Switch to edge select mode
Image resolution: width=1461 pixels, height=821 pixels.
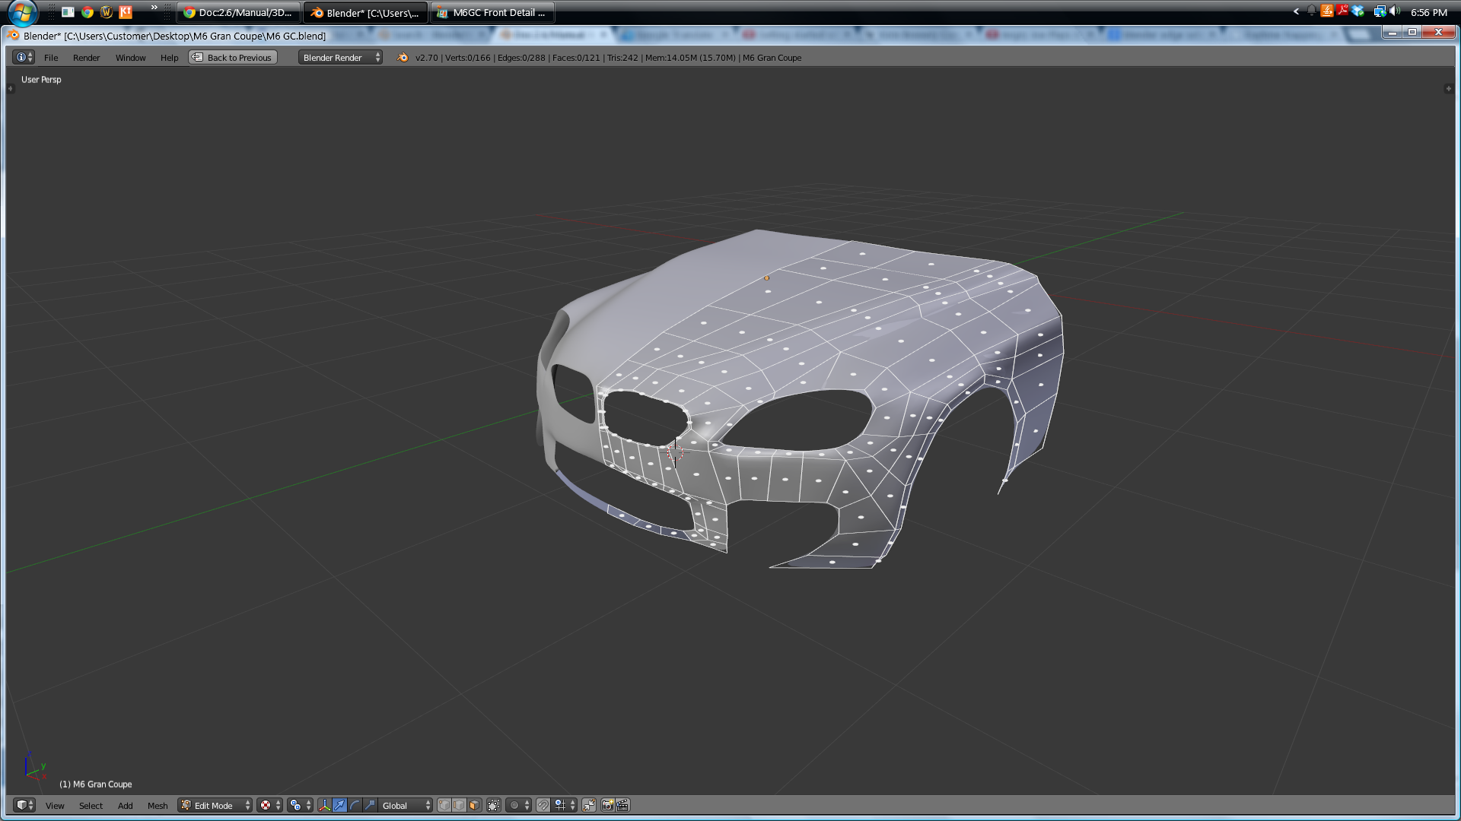pyautogui.click(x=460, y=806)
